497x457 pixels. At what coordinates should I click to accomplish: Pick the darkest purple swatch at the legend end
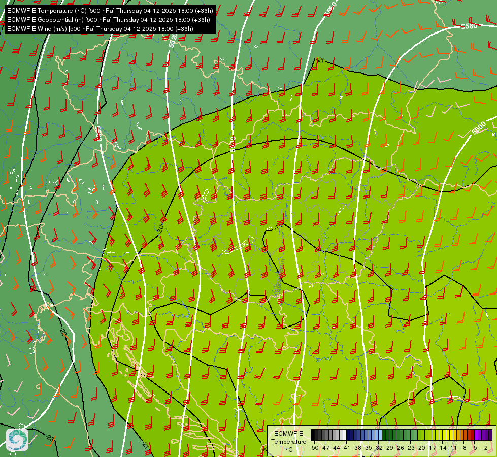(x=490, y=435)
